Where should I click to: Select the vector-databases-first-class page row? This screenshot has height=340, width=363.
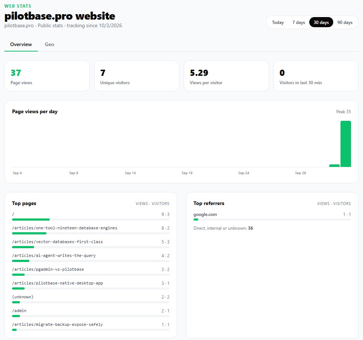tap(91, 244)
